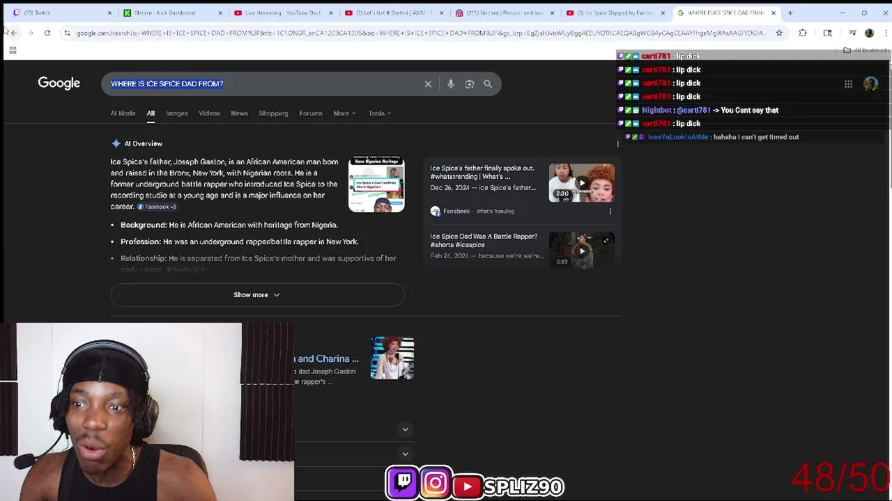Start voice search with microphone icon
Screen dimensions: 892x501
451,83
